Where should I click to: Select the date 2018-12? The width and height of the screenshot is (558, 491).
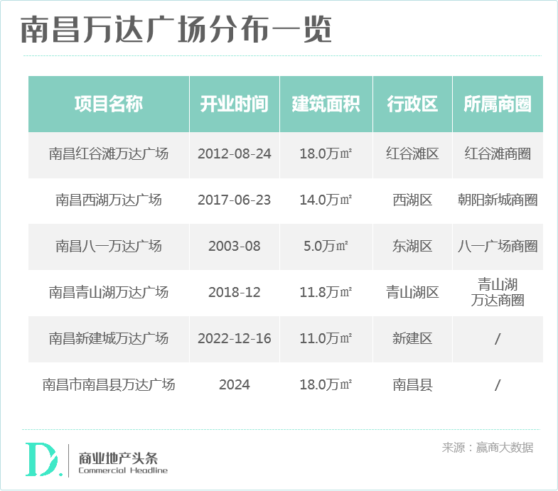234,293
